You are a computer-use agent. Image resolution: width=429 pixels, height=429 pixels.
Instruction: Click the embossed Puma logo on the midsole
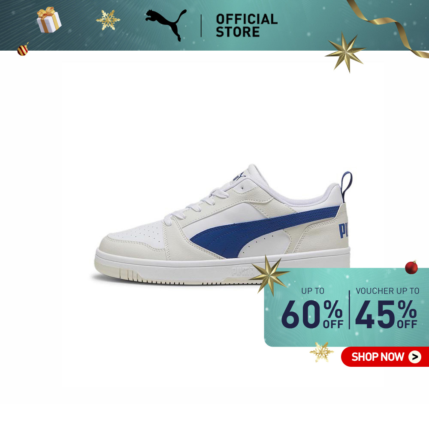242,272
